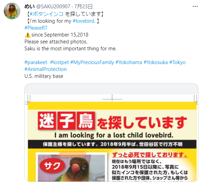204x185 pixels.
Task: Open the lovebird profile avatar picture
Action: point(12,11)
